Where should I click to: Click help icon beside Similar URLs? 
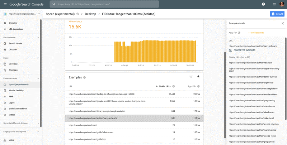click(174, 86)
